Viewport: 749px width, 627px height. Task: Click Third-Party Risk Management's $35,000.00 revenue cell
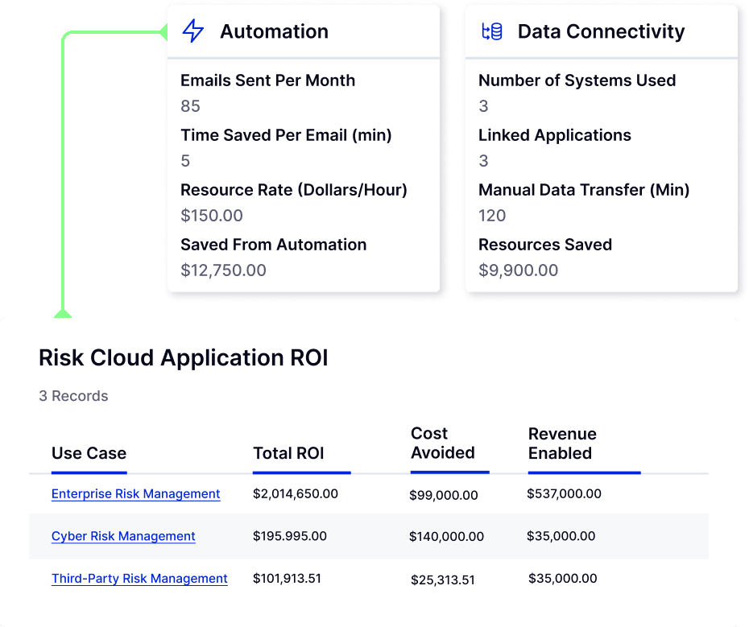(562, 578)
